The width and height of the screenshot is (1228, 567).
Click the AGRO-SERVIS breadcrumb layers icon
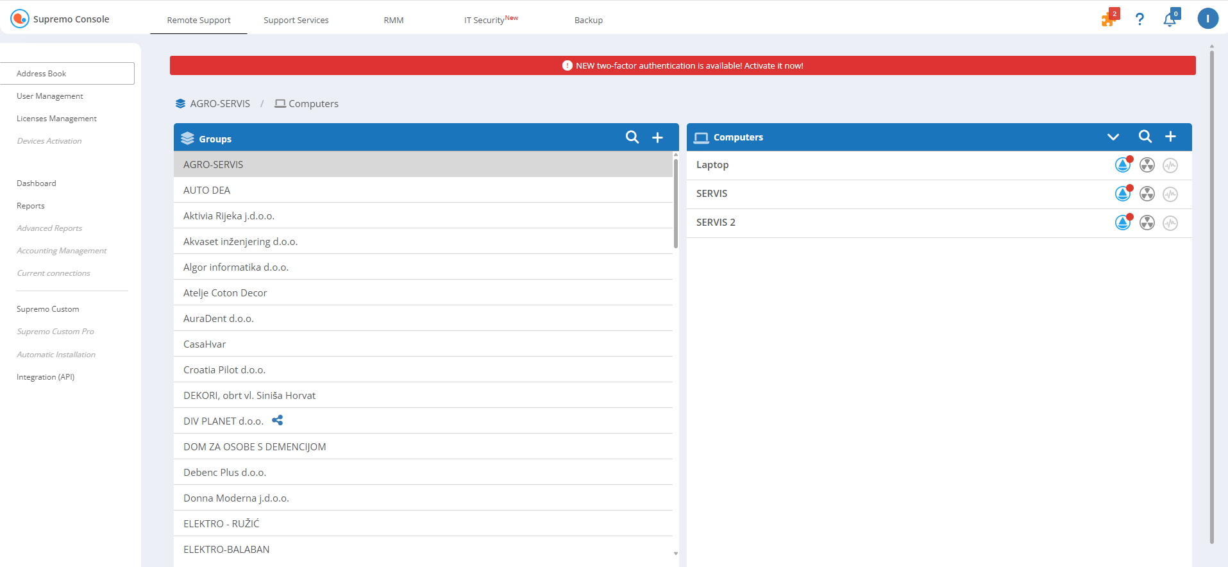[x=180, y=104]
